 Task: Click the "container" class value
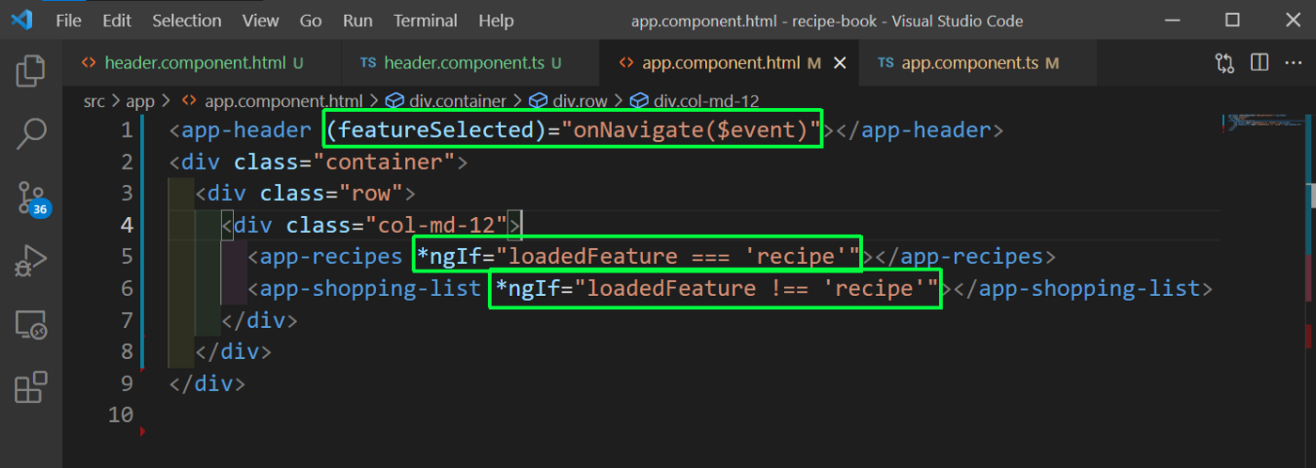point(384,162)
